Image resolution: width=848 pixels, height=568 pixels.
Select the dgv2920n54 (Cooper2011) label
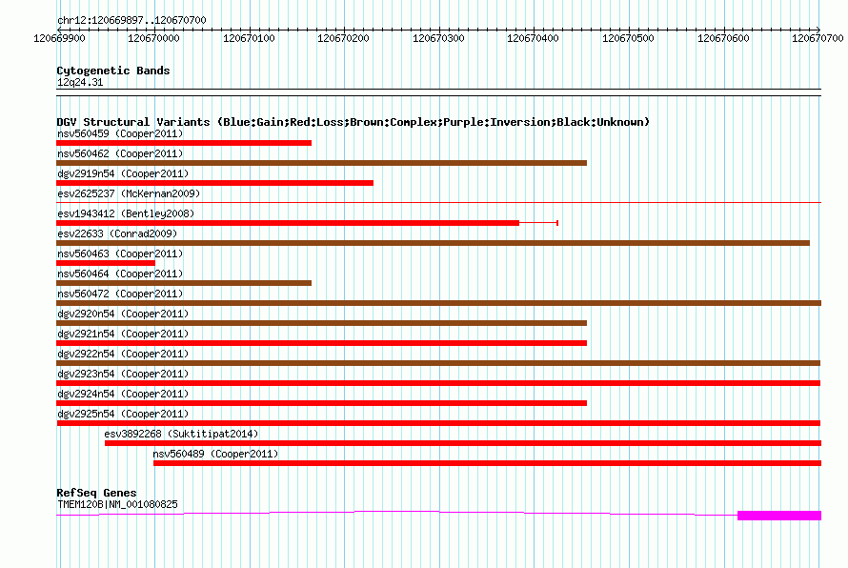coord(123,314)
